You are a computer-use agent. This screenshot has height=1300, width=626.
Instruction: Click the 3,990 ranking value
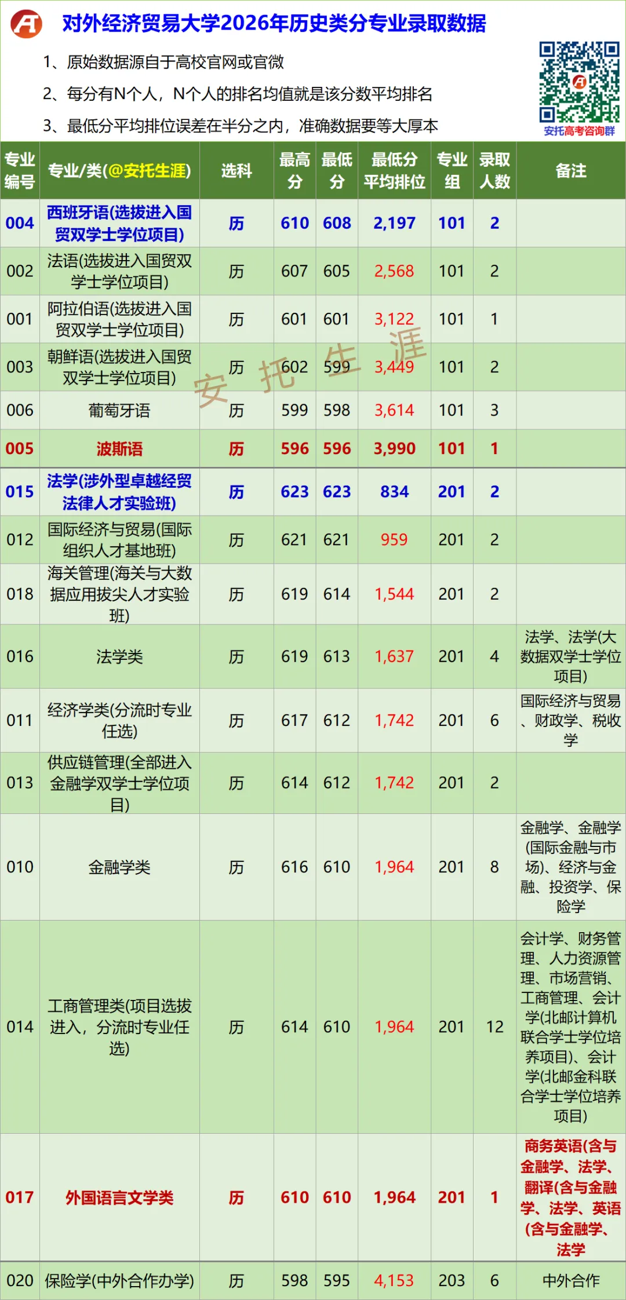(x=395, y=448)
